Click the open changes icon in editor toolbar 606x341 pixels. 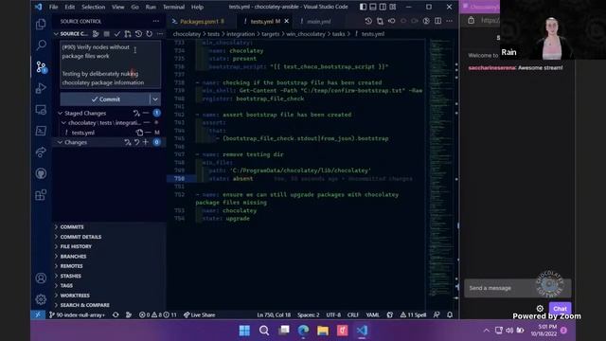coord(380,21)
